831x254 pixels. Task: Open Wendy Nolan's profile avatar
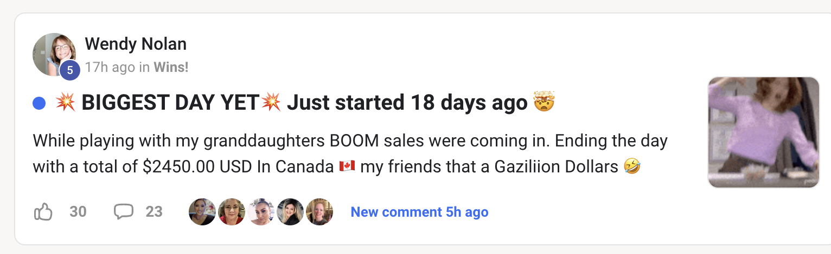(x=54, y=54)
